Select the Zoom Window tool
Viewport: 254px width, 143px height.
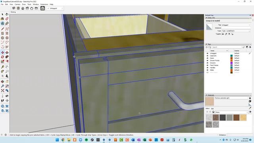(x=7, y=86)
